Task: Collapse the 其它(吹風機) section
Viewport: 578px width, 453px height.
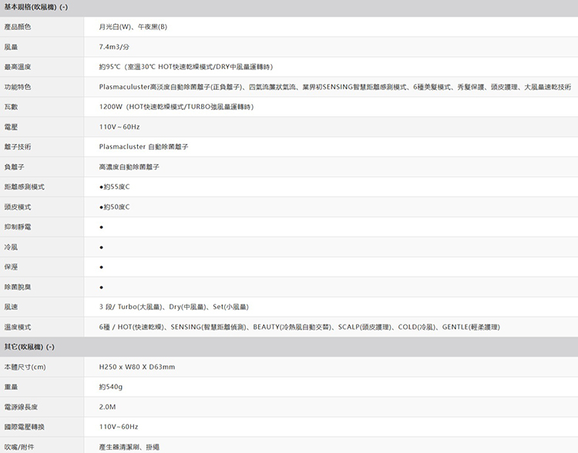Action: (x=52, y=347)
